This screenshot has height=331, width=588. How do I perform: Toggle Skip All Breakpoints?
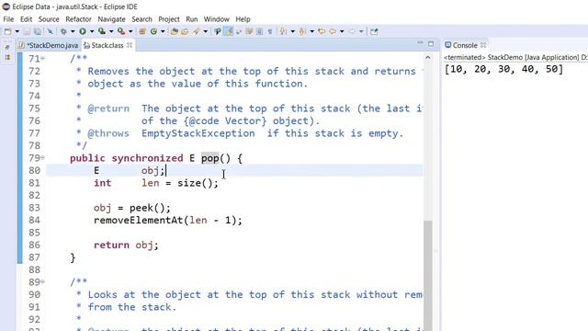[x=51, y=31]
